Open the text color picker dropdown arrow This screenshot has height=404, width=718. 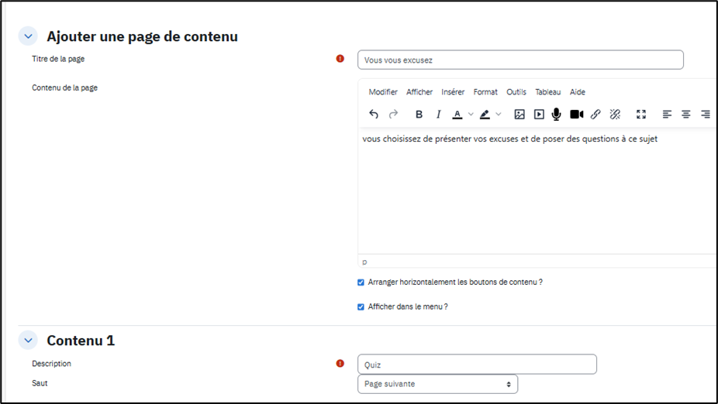click(x=471, y=115)
